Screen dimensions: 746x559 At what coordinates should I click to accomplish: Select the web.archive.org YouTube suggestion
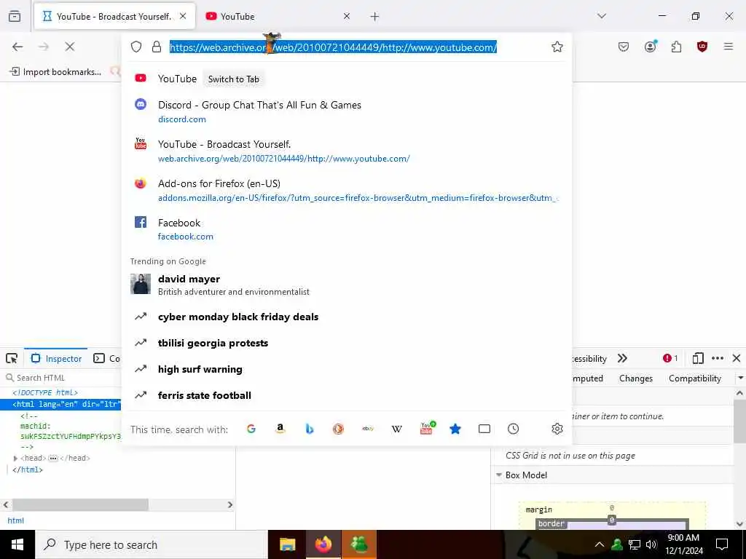[347, 151]
